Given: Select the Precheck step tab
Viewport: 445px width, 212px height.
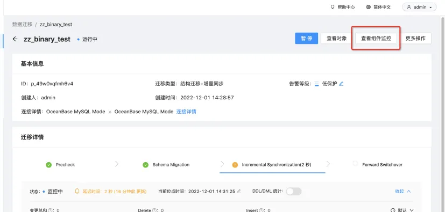Looking at the screenshot, I should 60,165.
